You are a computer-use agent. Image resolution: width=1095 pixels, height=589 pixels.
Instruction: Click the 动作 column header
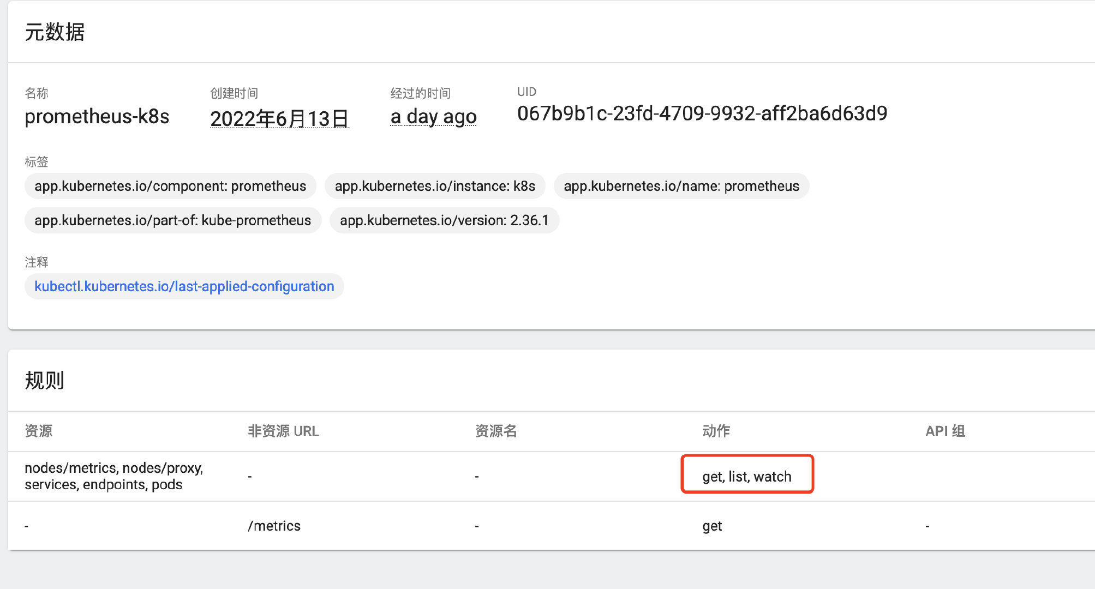coord(715,431)
